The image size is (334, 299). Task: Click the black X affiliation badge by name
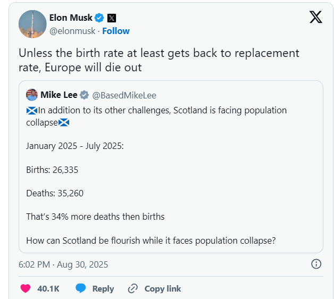pyautogui.click(x=112, y=18)
